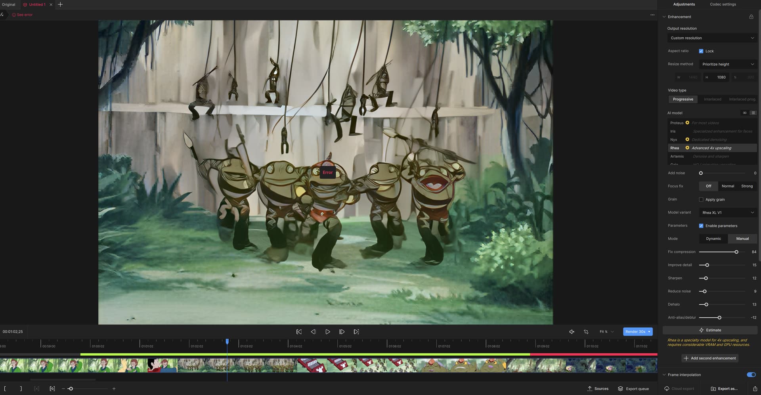Toggle the Aspect ratio Lock checkbox

[701, 51]
